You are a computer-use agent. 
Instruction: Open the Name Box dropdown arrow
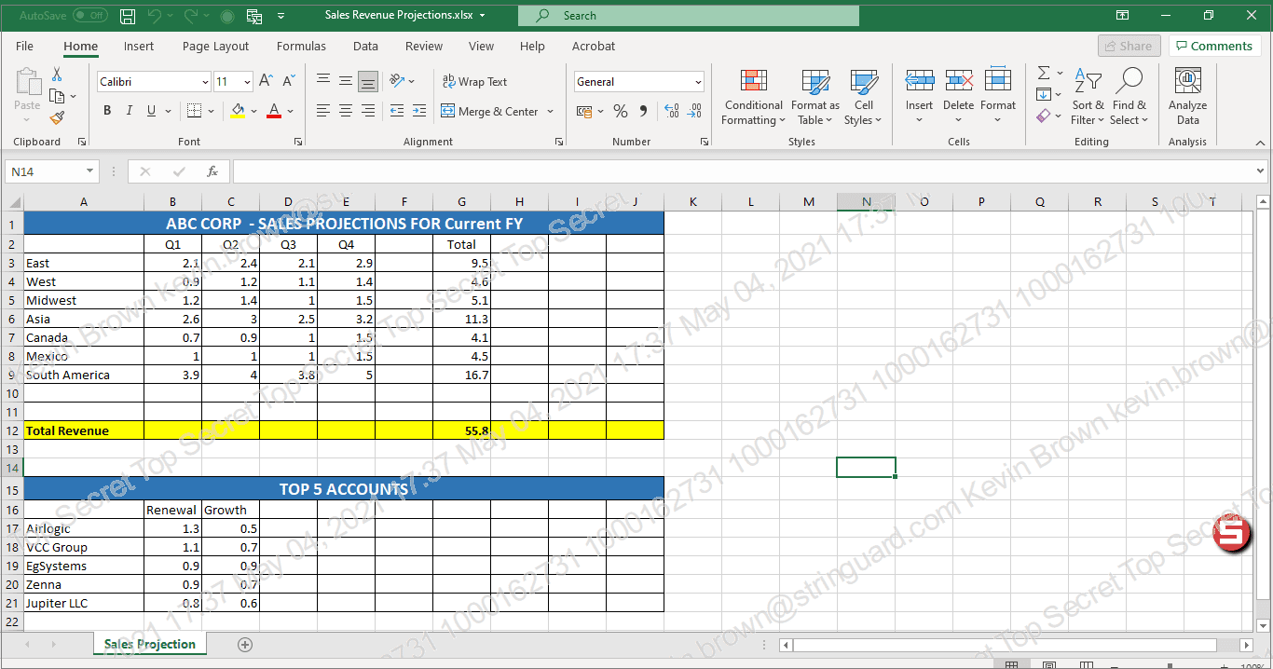coord(90,171)
